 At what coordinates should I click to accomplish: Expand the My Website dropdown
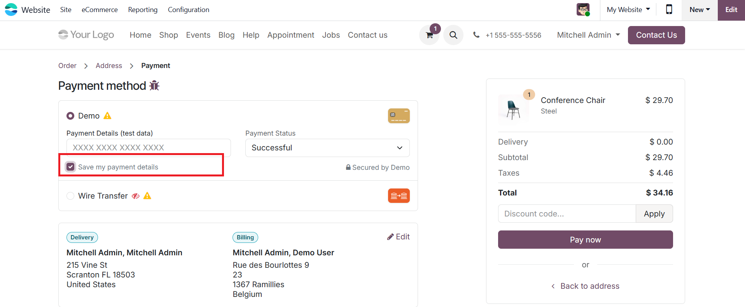(628, 10)
